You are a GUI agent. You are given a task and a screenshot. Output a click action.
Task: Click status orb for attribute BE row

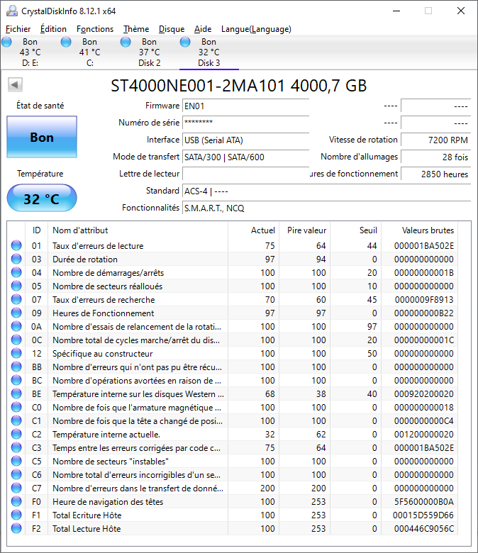pyautogui.click(x=16, y=393)
